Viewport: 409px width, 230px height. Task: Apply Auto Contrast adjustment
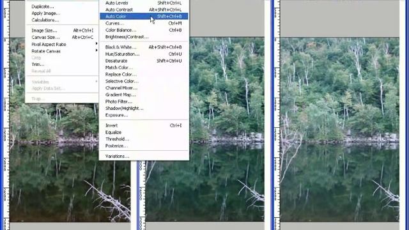(x=144, y=10)
